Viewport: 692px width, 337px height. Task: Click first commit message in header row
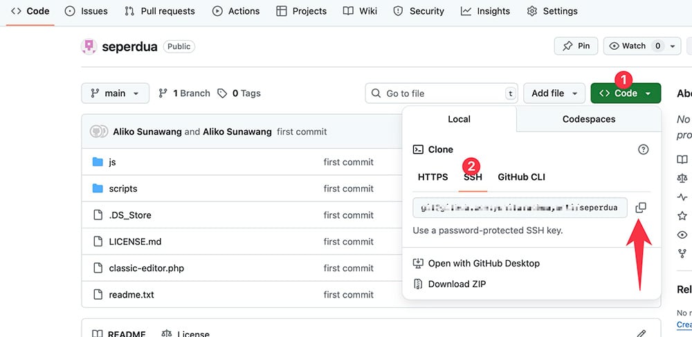[302, 131]
